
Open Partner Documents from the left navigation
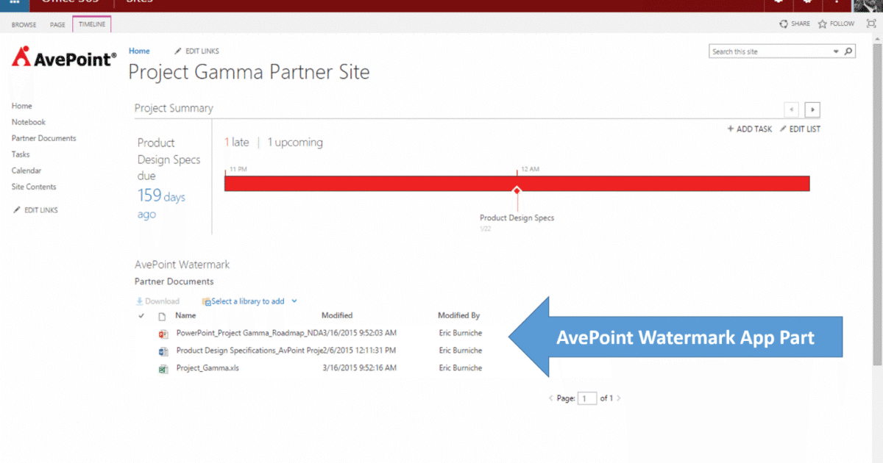click(44, 137)
